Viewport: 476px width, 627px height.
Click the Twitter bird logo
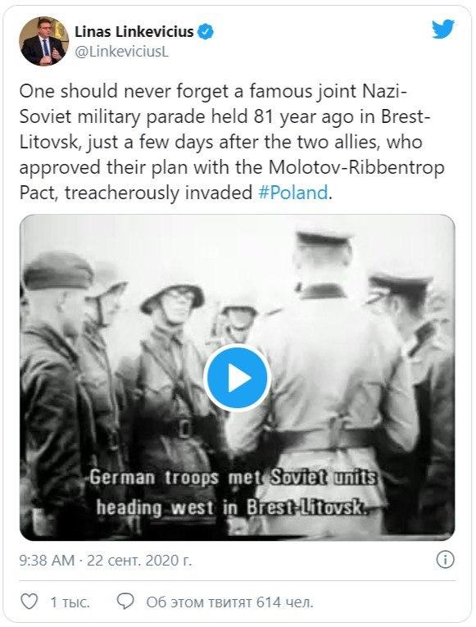(x=443, y=30)
